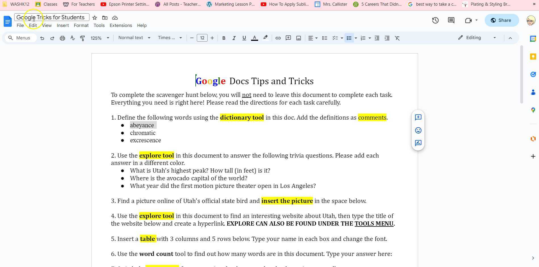539x267 pixels.
Task: Open the text color picker
Action: click(254, 38)
